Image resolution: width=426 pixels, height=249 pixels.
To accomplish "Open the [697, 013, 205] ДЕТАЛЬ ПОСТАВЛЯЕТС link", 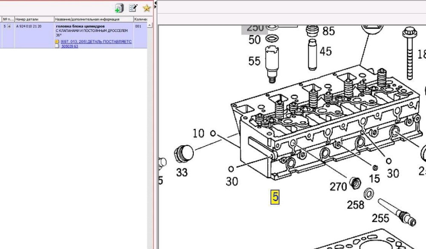I will [x=96, y=42].
